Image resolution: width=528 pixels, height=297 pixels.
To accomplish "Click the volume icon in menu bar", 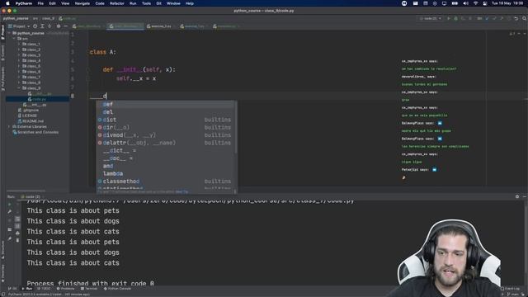I will tap(465, 3).
